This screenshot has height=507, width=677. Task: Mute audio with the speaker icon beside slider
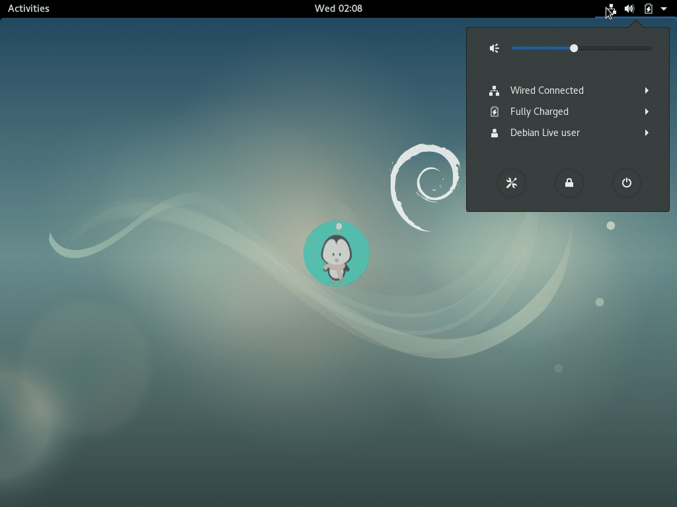[x=494, y=48]
